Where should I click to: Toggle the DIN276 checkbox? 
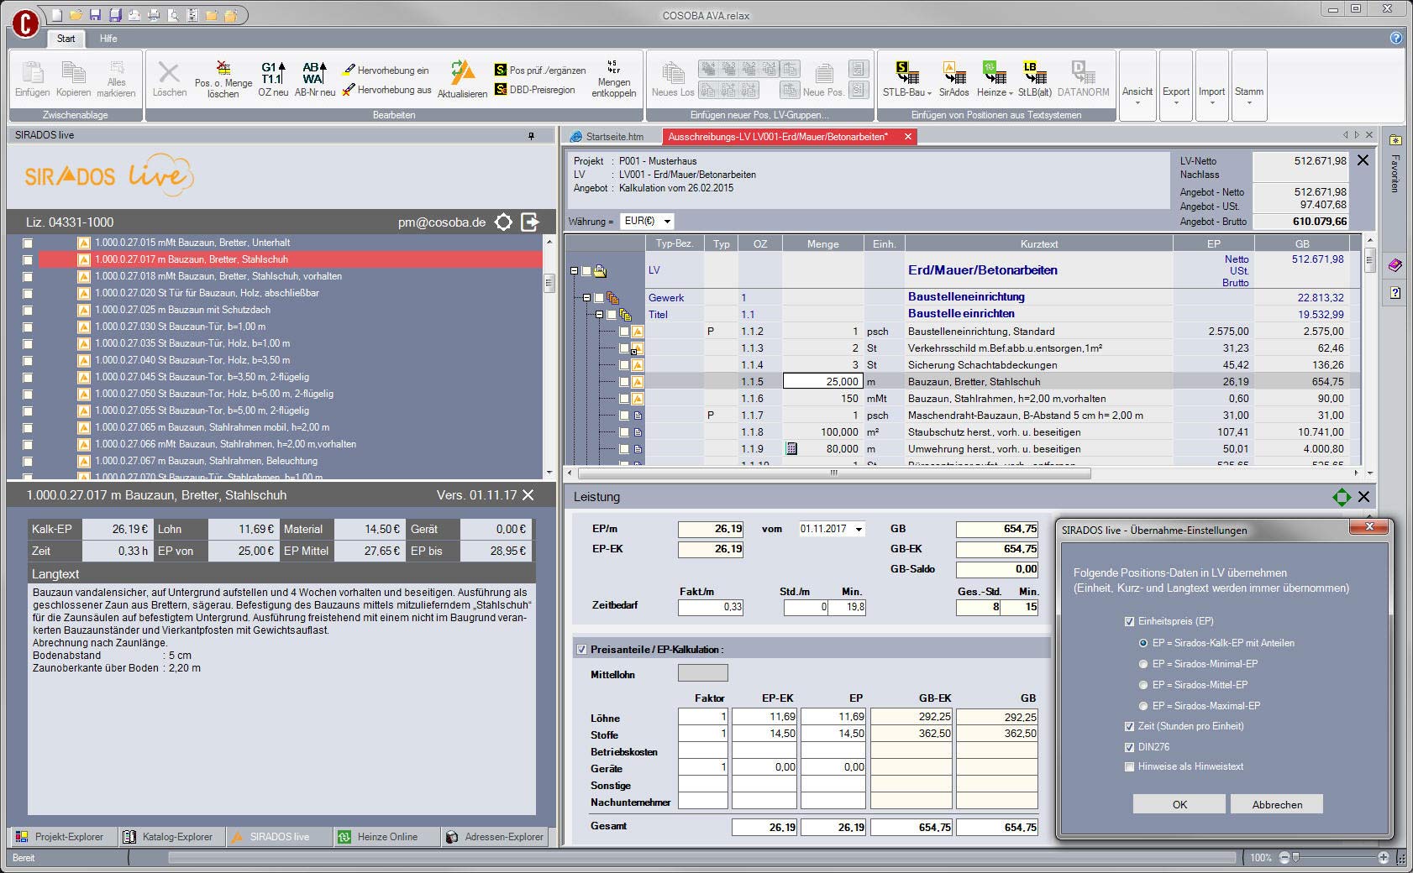pos(1129,747)
